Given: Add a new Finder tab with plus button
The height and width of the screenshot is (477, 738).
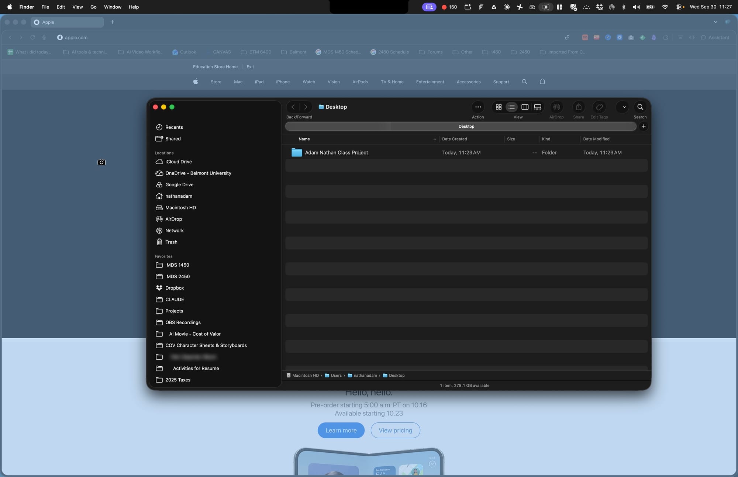Looking at the screenshot, I should [x=644, y=126].
